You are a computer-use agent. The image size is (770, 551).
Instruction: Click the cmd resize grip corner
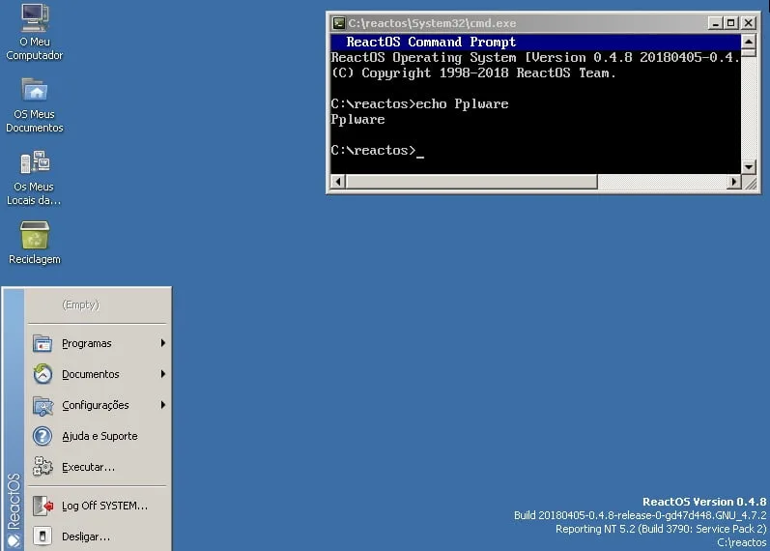coord(750,183)
